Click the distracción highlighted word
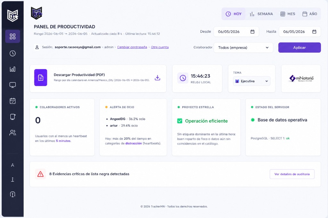This screenshot has height=218, width=328. coord(134,144)
